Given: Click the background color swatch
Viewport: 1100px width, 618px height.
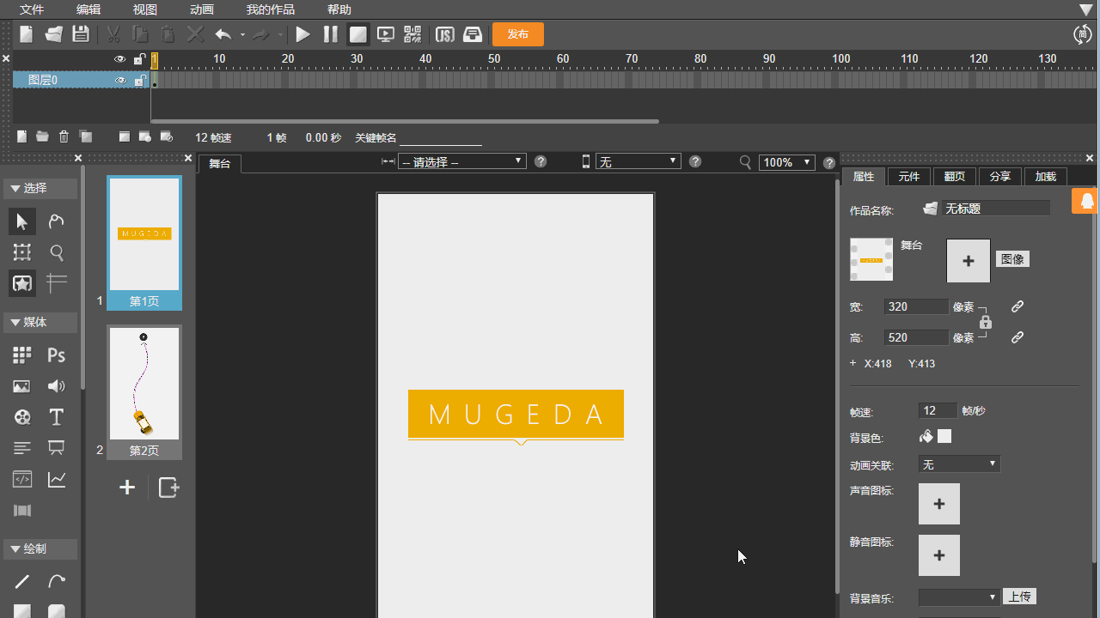Looking at the screenshot, I should [944, 437].
